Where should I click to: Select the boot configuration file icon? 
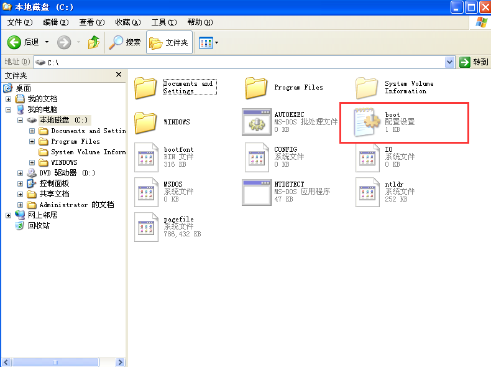pyautogui.click(x=366, y=122)
